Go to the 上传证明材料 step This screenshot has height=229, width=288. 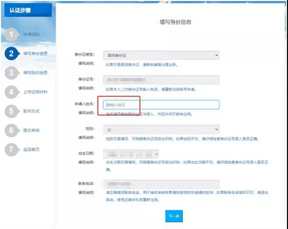point(35,92)
